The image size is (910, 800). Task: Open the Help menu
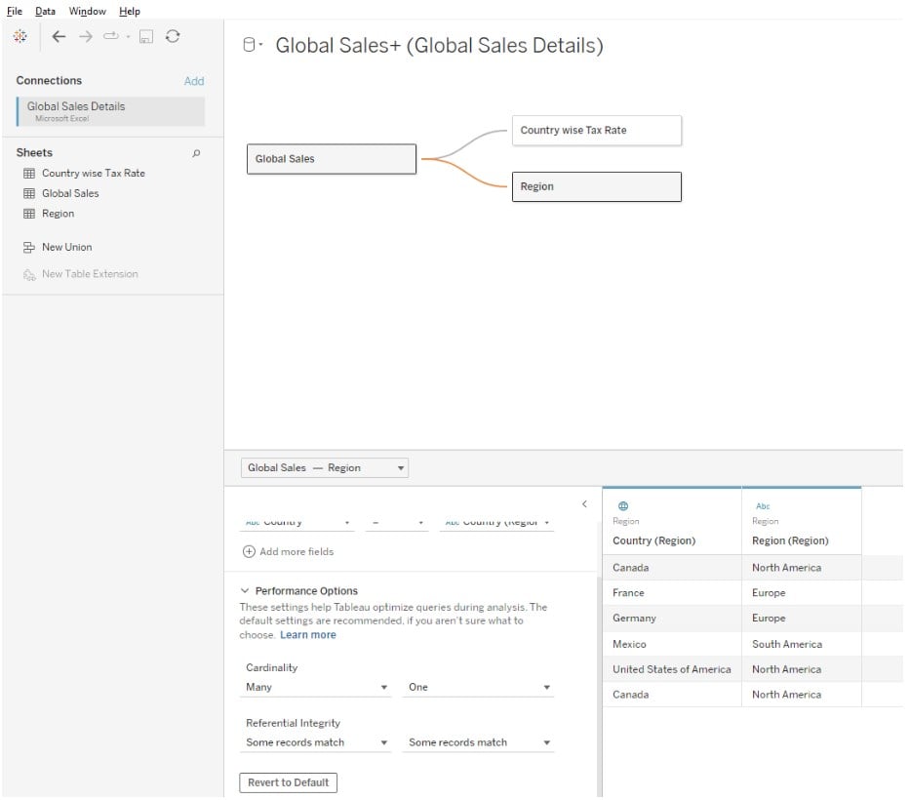click(x=130, y=11)
